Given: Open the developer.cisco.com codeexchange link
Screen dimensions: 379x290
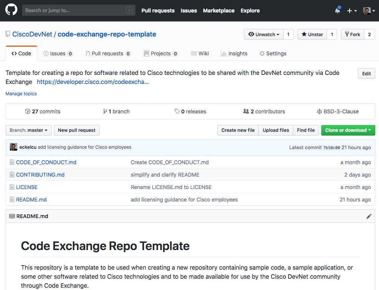Looking at the screenshot, I should (93, 82).
